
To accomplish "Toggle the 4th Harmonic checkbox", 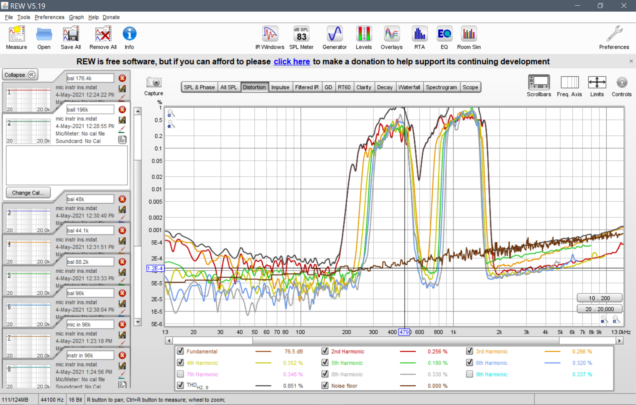I will pos(181,363).
